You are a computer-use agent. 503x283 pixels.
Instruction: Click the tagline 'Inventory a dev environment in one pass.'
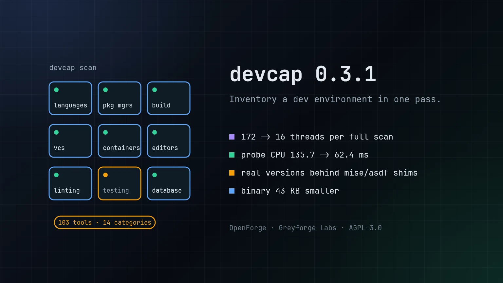[335, 99]
